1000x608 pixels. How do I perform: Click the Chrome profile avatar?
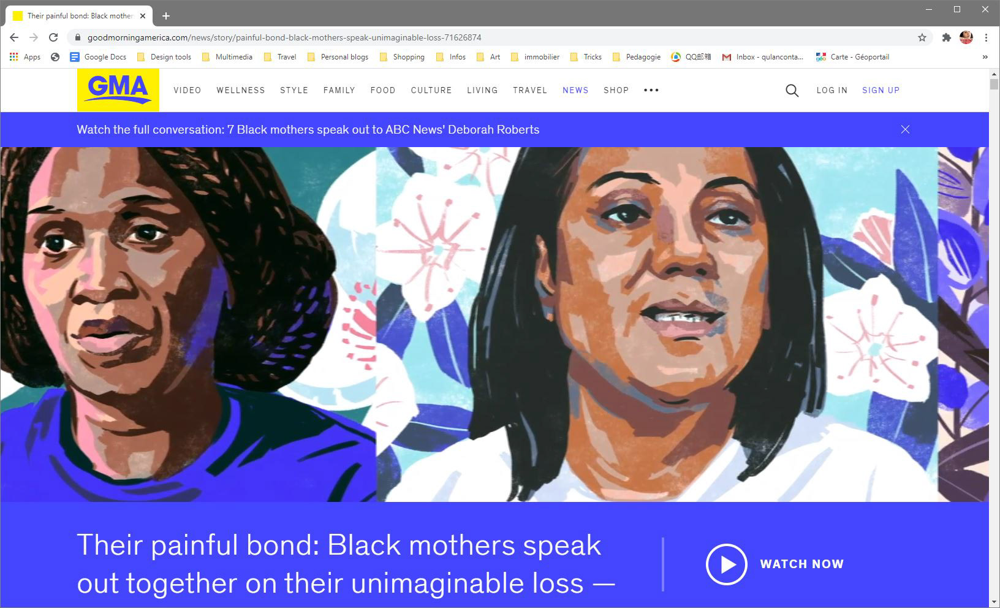click(x=966, y=37)
